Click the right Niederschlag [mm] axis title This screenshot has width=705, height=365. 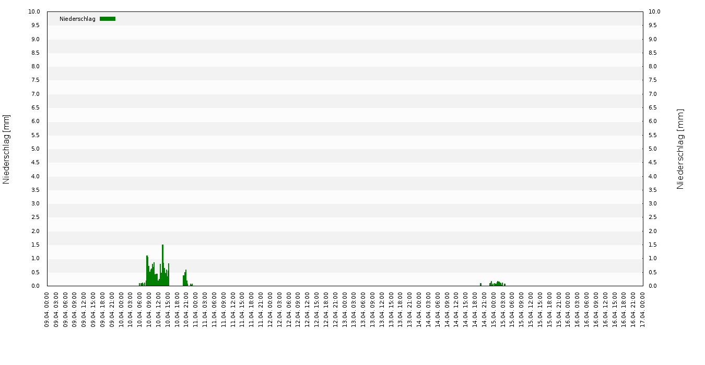pyautogui.click(x=680, y=149)
